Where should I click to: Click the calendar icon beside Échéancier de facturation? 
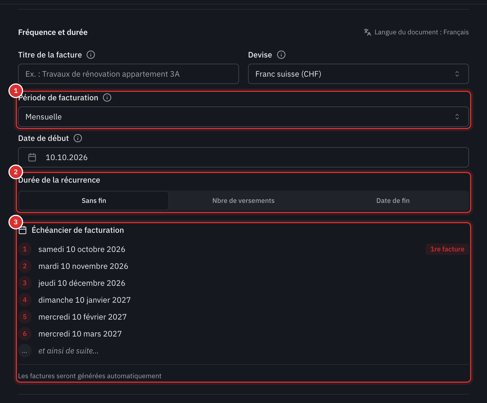point(23,230)
